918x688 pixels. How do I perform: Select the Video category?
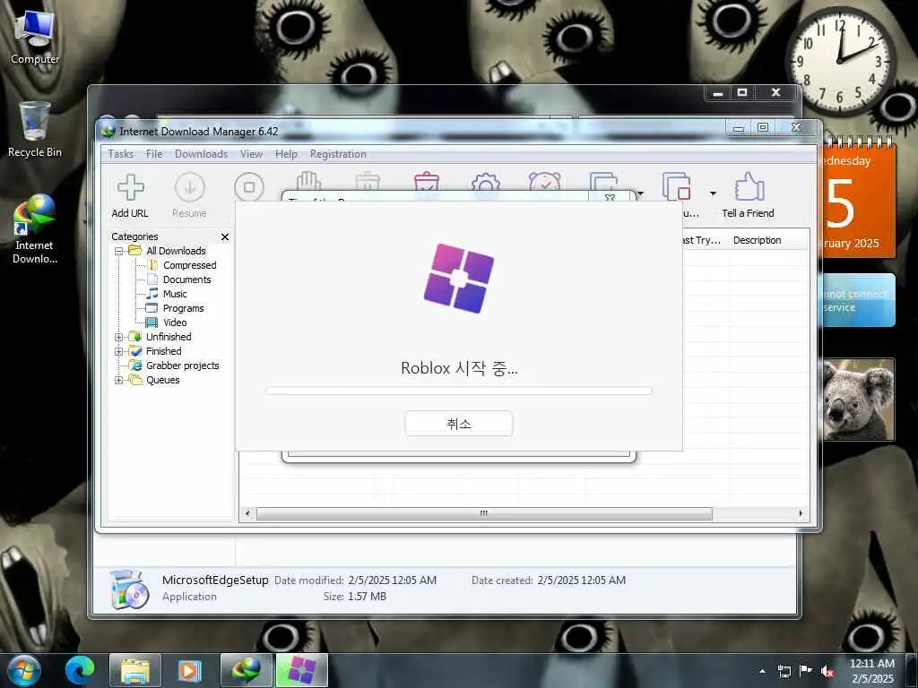[x=175, y=322]
